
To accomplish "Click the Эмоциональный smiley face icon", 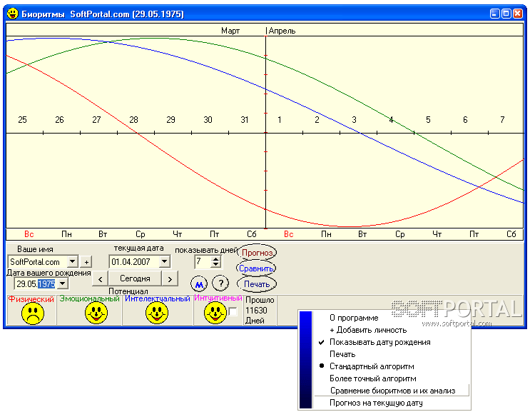I will pos(96,313).
